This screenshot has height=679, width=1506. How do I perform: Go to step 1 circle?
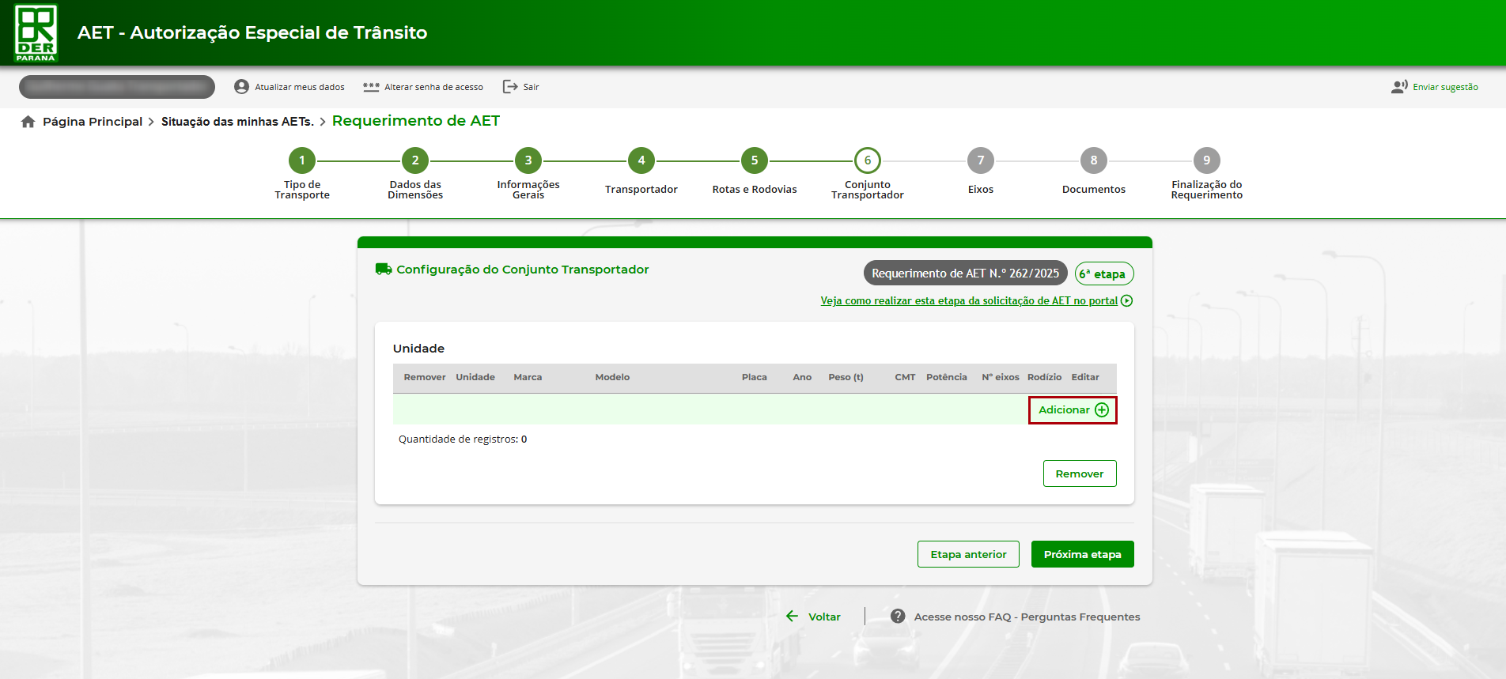(302, 160)
